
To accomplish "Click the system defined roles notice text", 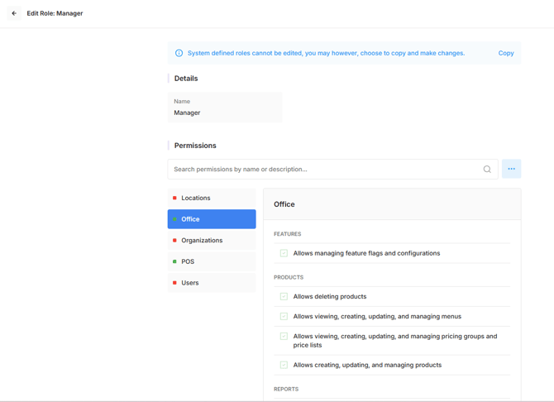I will click(x=326, y=53).
